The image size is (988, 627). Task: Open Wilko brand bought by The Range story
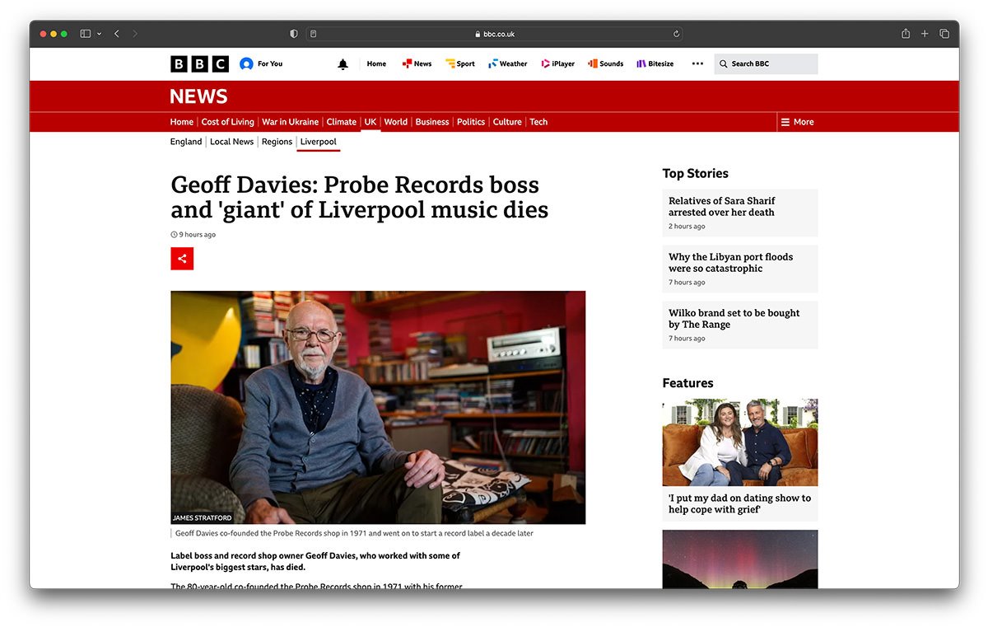[x=734, y=318]
